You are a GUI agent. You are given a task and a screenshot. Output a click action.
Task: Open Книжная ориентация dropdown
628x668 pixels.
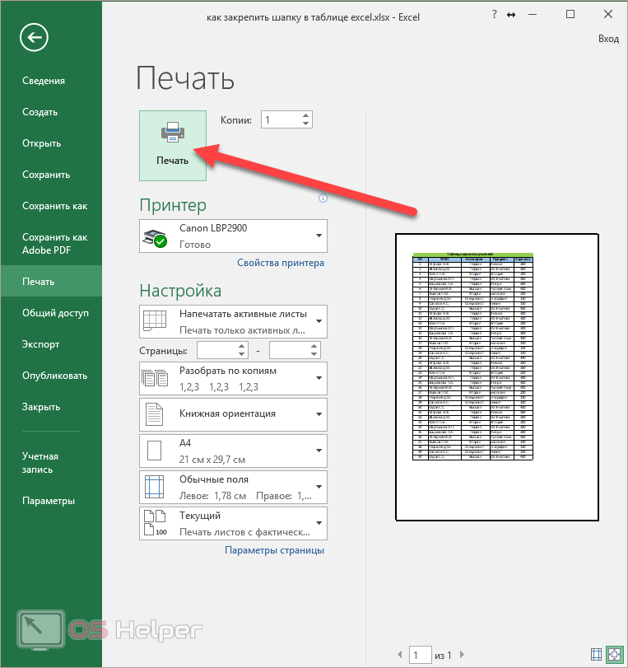pos(233,414)
